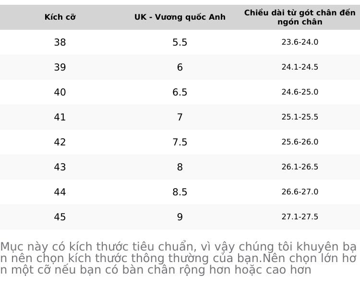Select size 39 cell
This screenshot has width=360, height=287.
(60, 67)
